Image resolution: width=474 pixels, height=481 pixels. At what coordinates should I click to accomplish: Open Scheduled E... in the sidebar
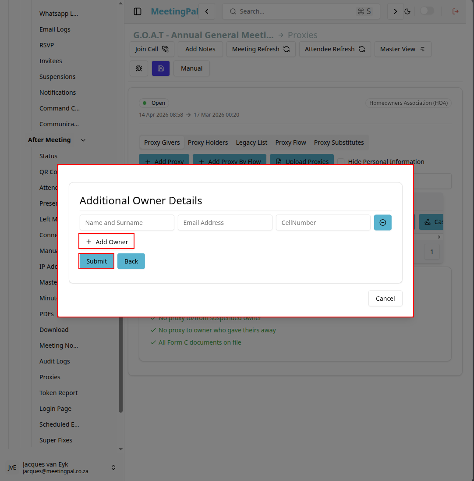(x=59, y=424)
